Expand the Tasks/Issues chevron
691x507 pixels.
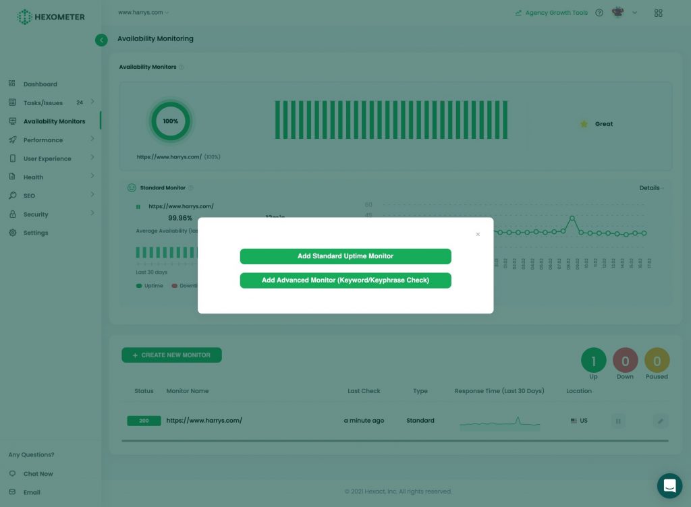tap(92, 102)
